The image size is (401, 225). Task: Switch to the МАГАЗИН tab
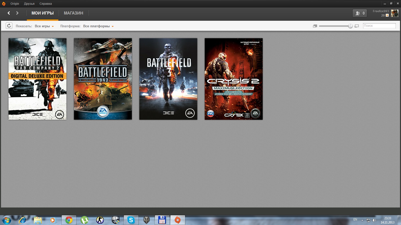click(x=73, y=13)
